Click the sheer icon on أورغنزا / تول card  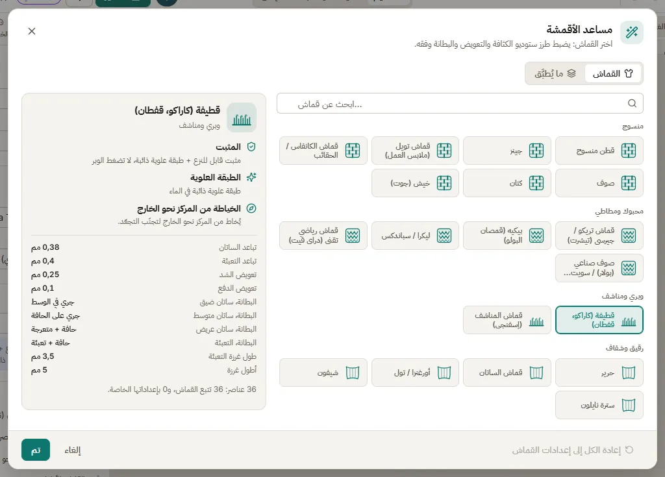click(x=444, y=373)
